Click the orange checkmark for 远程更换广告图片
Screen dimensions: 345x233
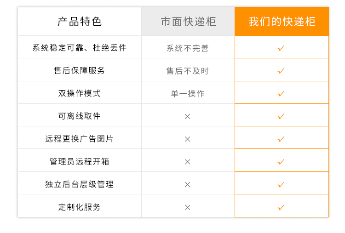tap(281, 139)
